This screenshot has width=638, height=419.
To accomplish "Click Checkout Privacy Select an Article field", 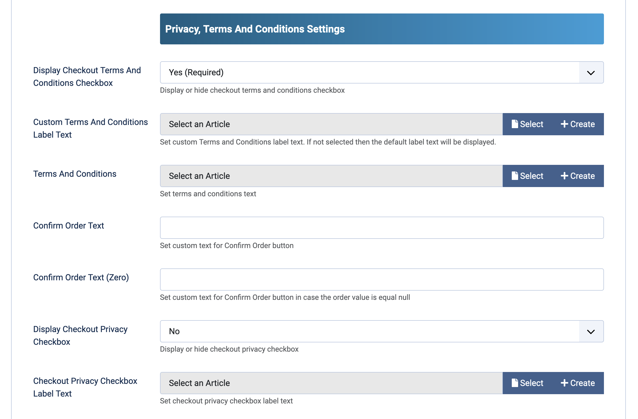I will [x=331, y=383].
